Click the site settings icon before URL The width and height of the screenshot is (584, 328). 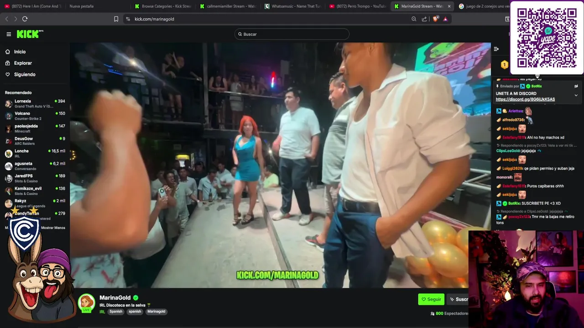click(x=128, y=19)
